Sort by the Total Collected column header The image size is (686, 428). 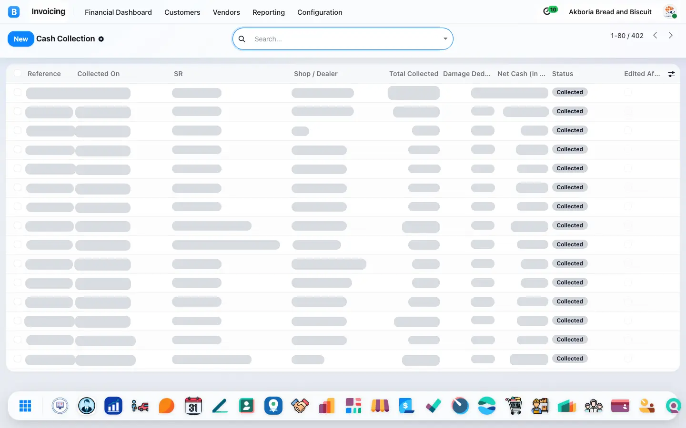tap(414, 74)
